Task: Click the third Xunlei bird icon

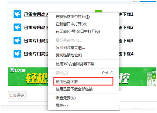Action: (17, 40)
